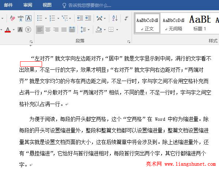Screen dimensions: 219x169
Task: Select align right button
Action: [56, 30]
